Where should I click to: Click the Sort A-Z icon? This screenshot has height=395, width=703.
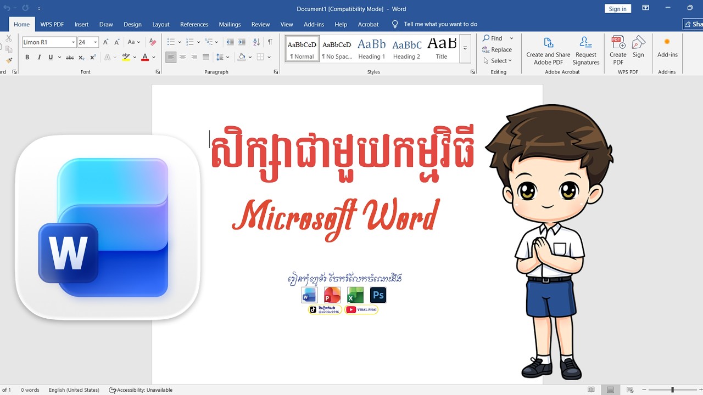click(x=256, y=42)
